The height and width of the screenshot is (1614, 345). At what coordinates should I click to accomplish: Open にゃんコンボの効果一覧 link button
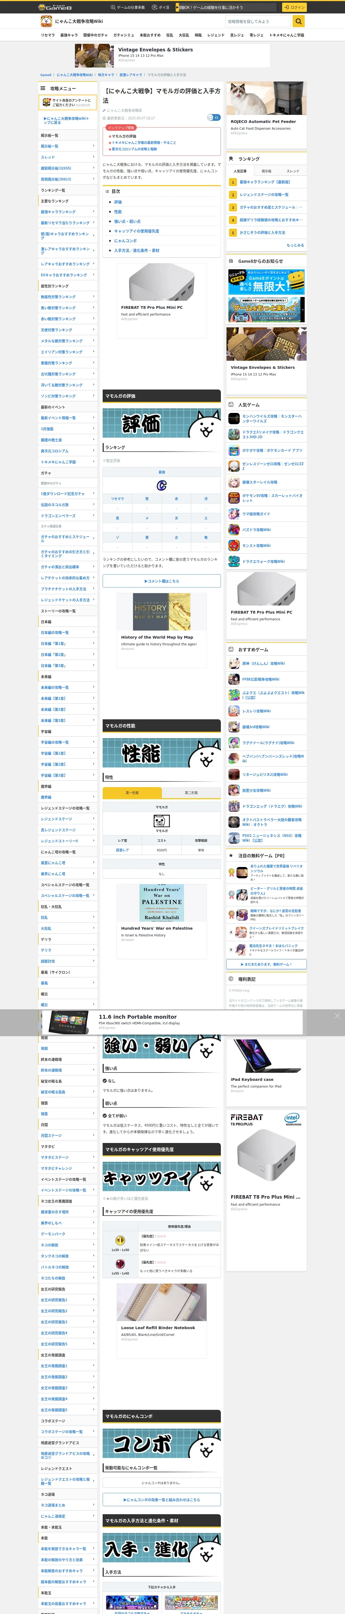pos(161,1500)
